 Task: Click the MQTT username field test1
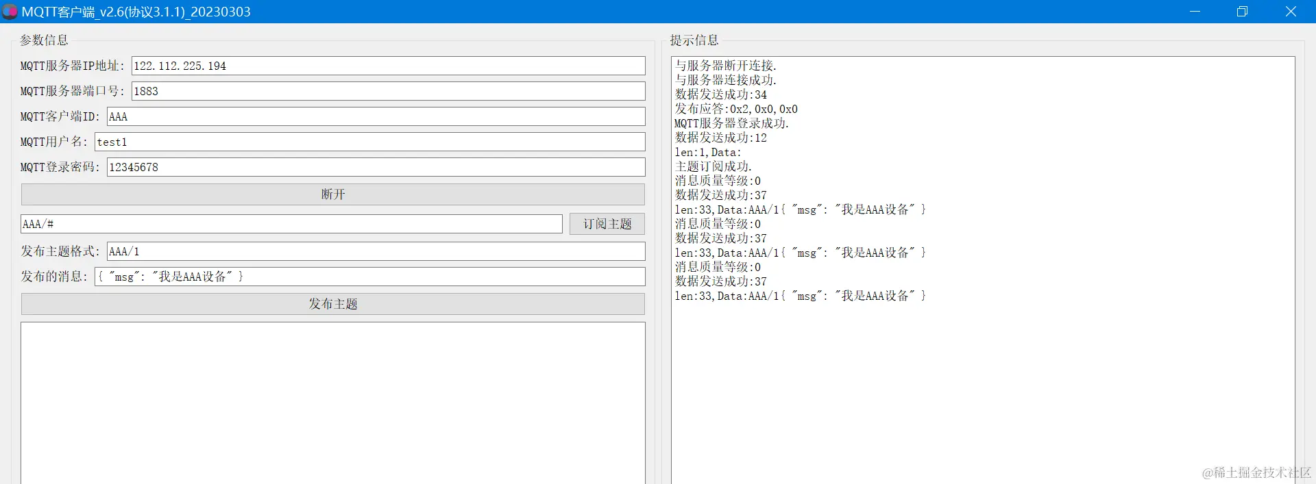coord(369,142)
